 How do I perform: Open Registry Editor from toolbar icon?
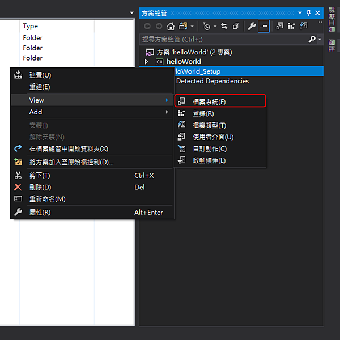pos(291,26)
